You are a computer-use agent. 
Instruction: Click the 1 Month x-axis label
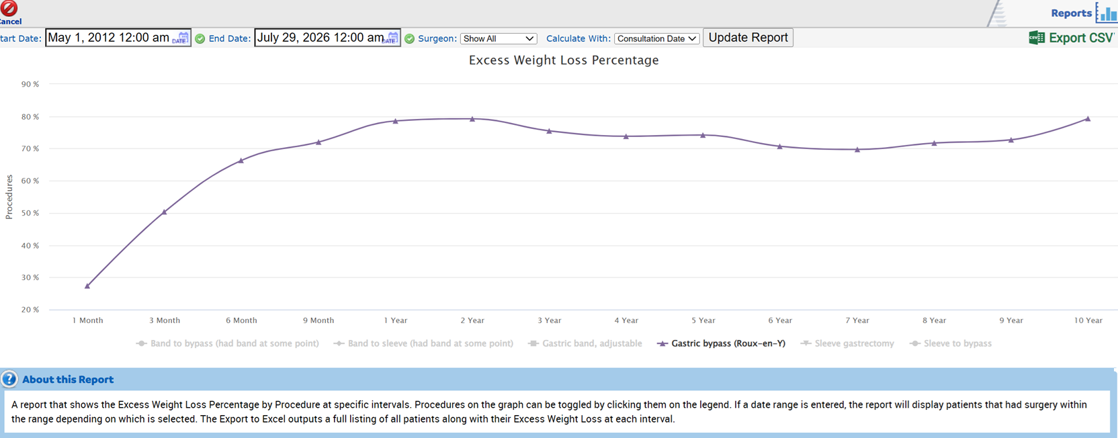[x=87, y=320]
